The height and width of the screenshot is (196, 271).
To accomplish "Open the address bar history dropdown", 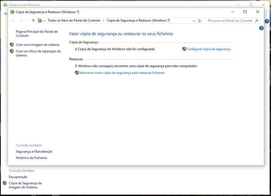I will [194, 21].
